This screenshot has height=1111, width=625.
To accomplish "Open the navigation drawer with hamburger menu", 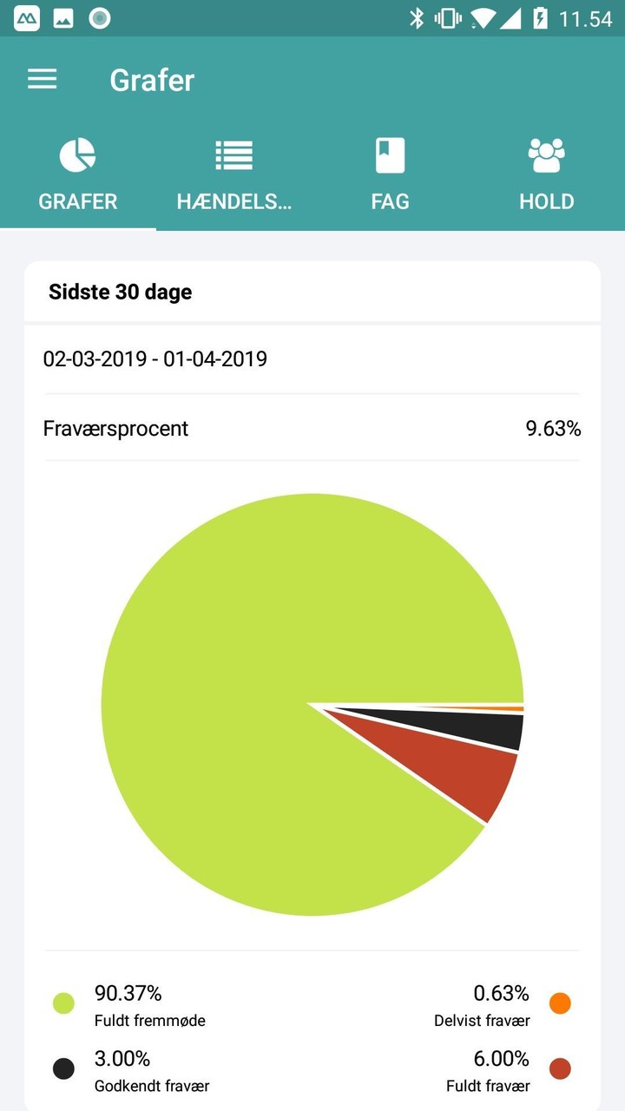I will click(42, 79).
